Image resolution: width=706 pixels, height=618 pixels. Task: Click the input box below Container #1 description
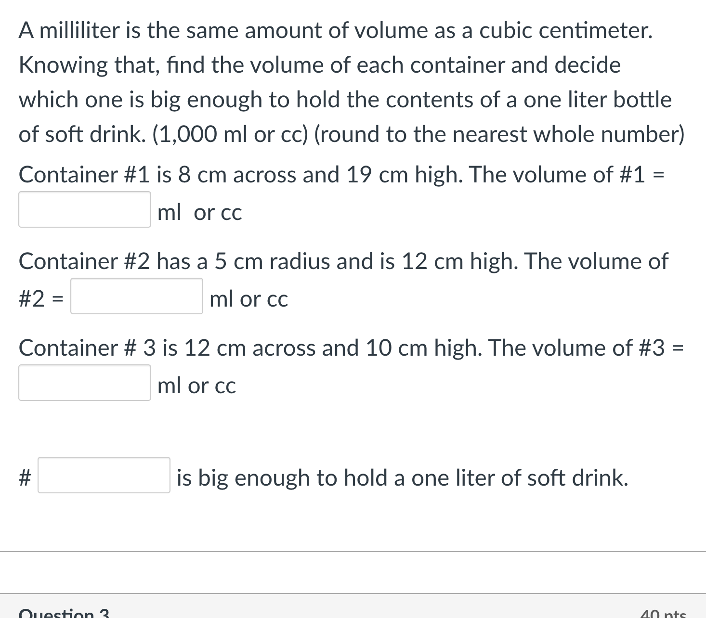[85, 209]
